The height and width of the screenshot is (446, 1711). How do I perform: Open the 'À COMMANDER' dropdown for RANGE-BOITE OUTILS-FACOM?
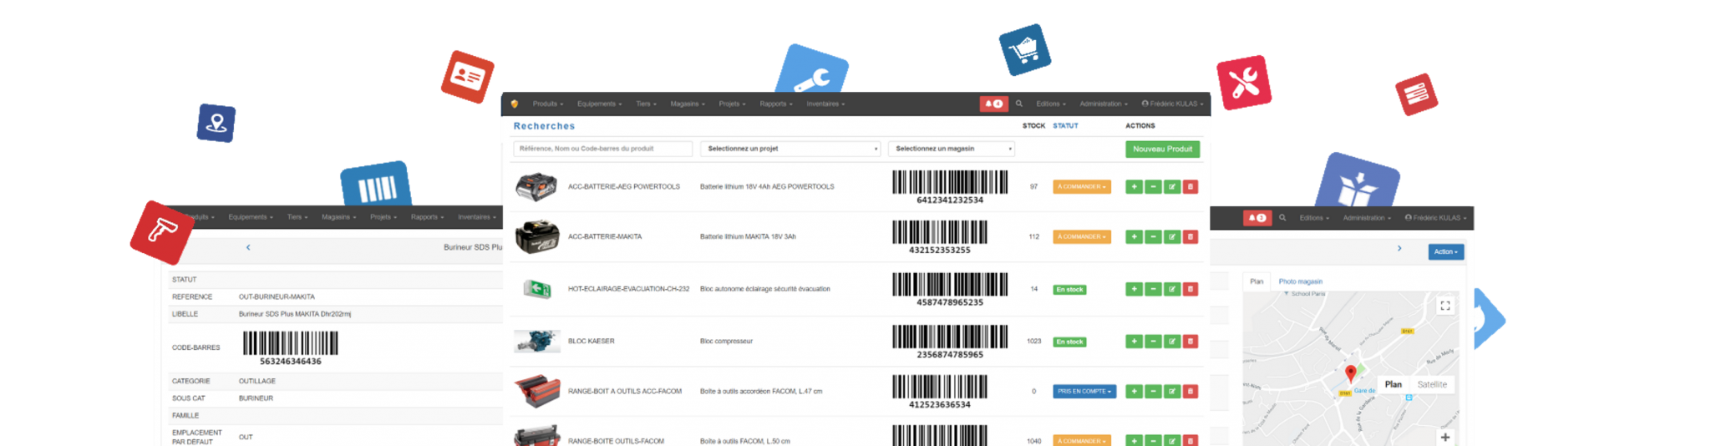1082,440
